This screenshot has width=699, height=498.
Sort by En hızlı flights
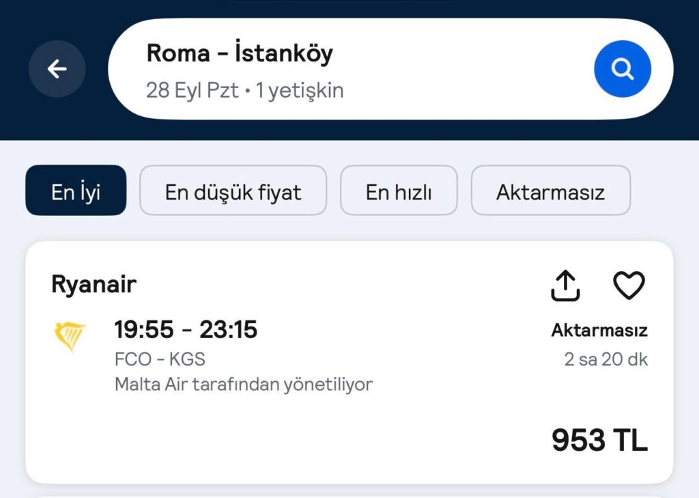(399, 191)
